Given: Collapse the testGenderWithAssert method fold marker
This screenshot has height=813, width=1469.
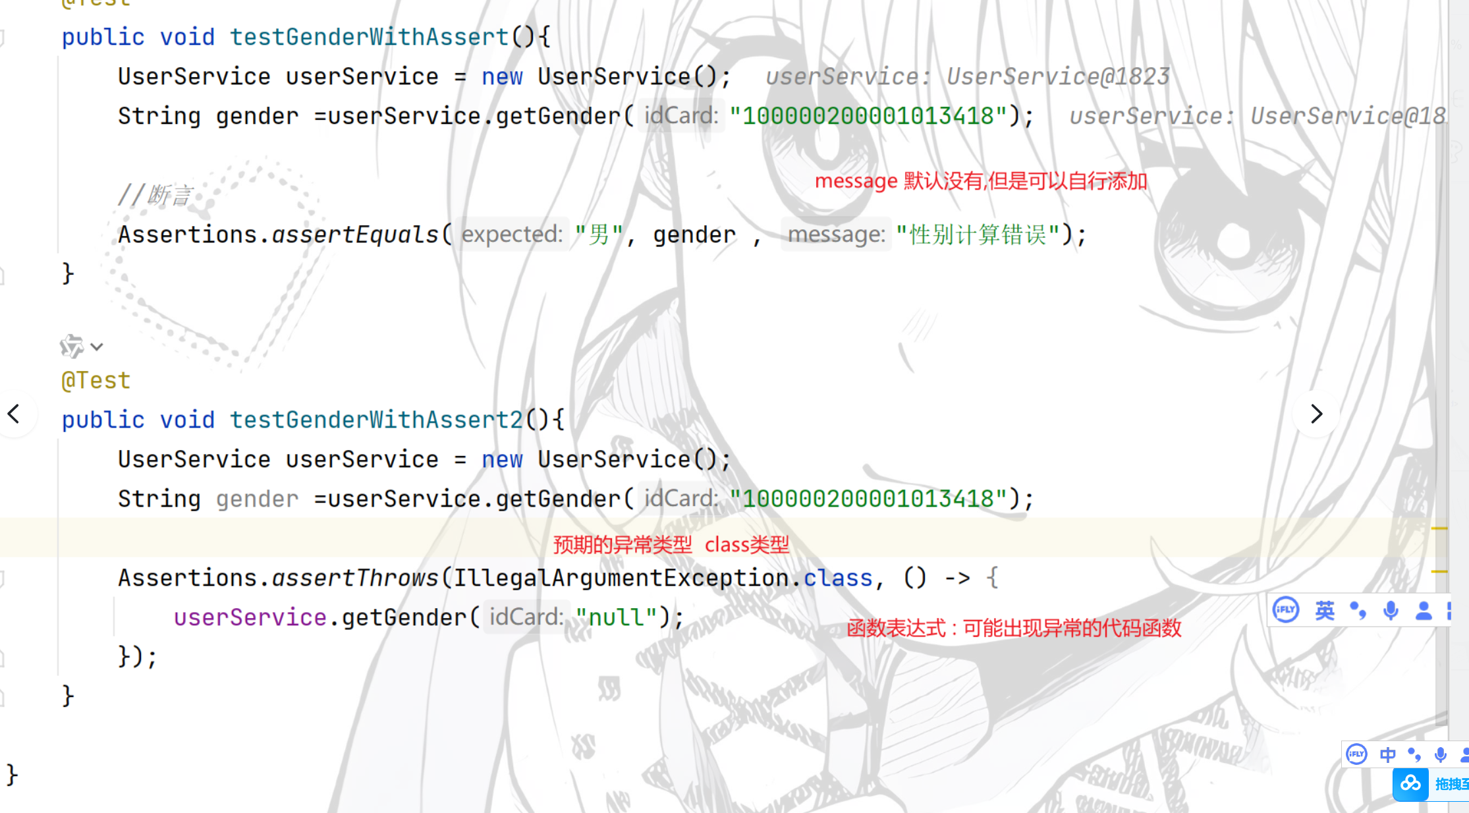Looking at the screenshot, I should tap(2, 38).
